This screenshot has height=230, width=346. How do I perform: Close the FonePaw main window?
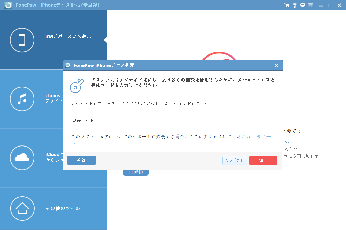[x=339, y=5]
